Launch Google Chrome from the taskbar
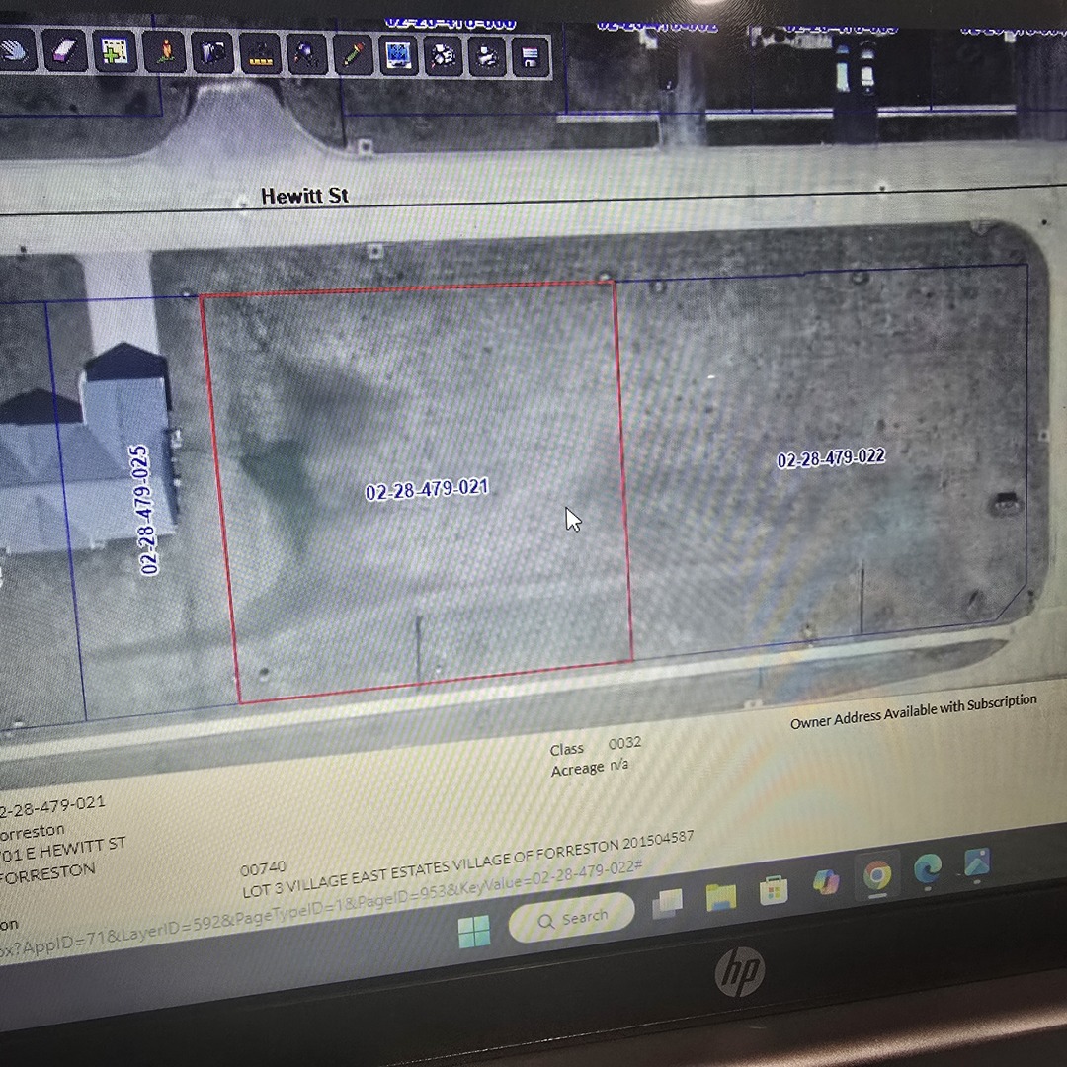The height and width of the screenshot is (1067, 1067). [878, 876]
